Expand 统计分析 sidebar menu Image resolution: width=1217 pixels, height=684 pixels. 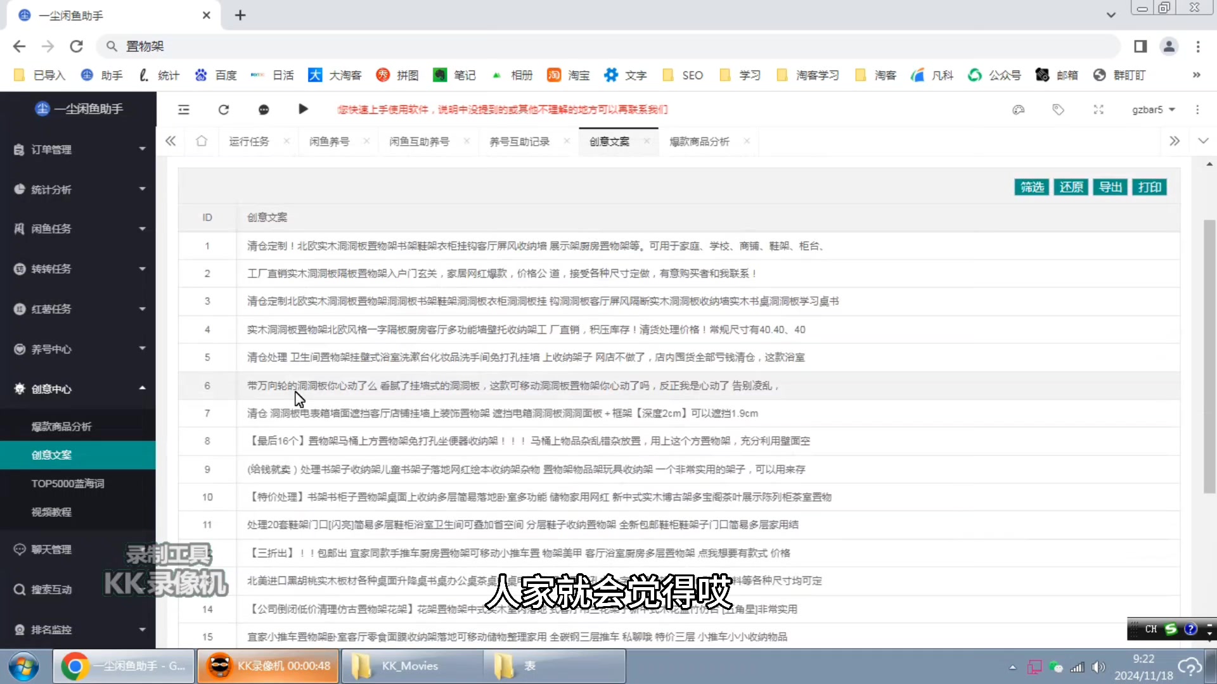point(78,189)
